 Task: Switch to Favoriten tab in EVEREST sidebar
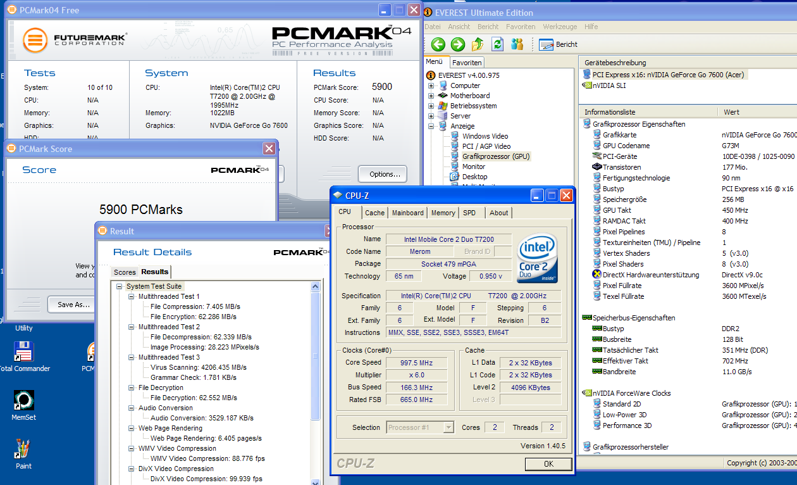click(467, 62)
